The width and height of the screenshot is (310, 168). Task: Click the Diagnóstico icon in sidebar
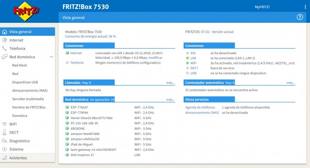(x=4, y=141)
